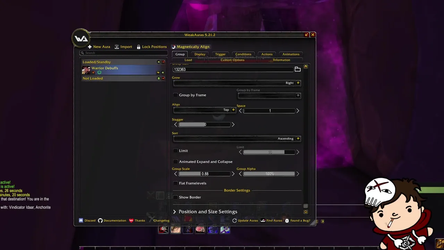Click the first red action bar ability icon
Screen dimensions: 444x250
(x=163, y=229)
